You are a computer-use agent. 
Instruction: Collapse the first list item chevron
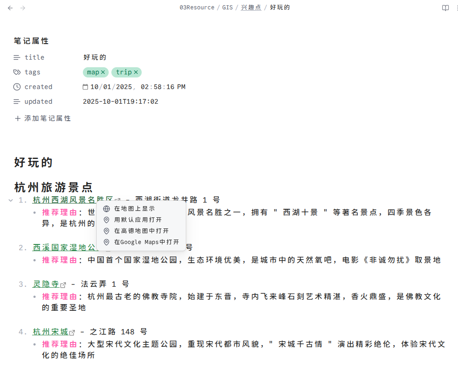(x=11, y=200)
